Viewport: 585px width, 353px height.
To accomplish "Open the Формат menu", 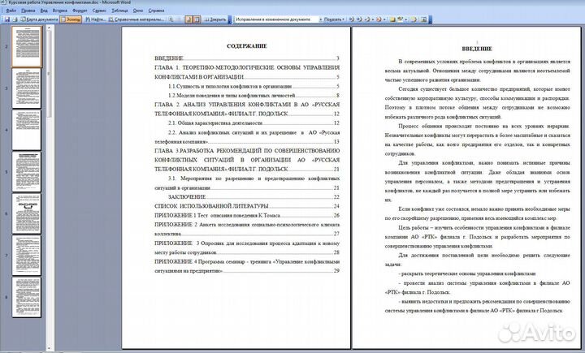I will (80, 10).
